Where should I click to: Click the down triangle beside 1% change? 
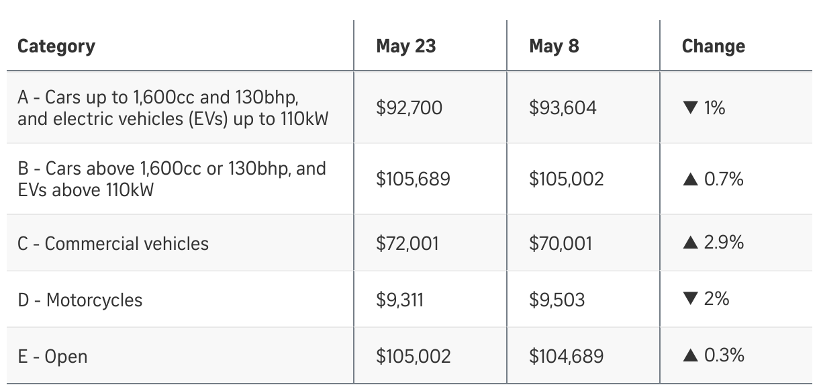pos(690,108)
